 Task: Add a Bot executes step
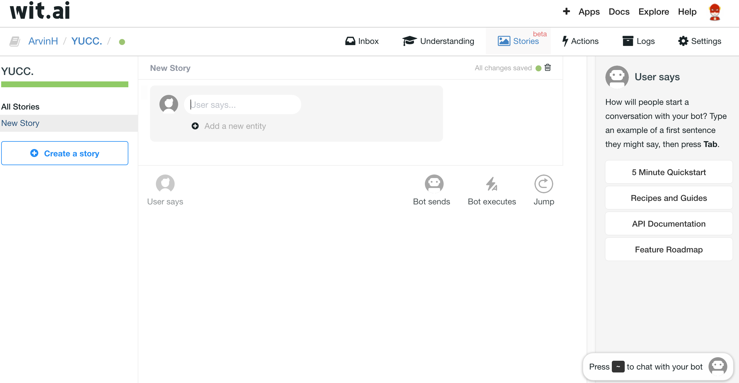tap(492, 190)
